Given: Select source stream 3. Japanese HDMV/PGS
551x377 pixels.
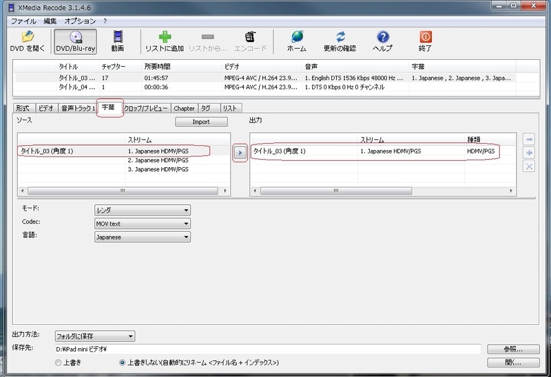Looking at the screenshot, I should coord(158,169).
